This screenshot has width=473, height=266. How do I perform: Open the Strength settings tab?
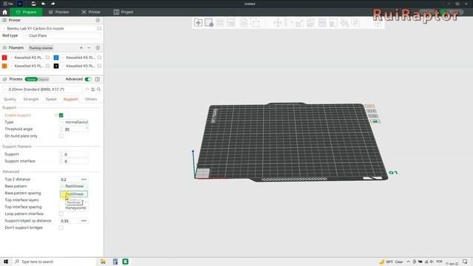coord(31,99)
